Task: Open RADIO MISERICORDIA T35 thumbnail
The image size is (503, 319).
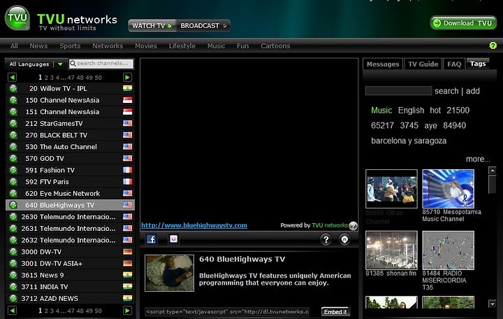Action: click(x=448, y=250)
